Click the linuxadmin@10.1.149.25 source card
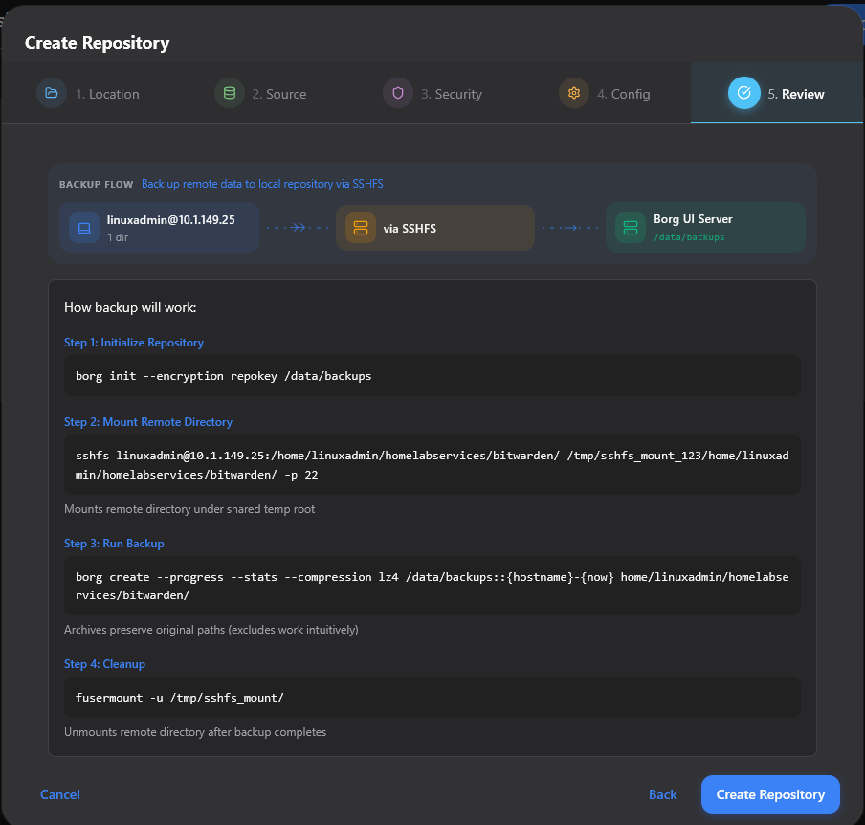This screenshot has width=865, height=825. [159, 227]
